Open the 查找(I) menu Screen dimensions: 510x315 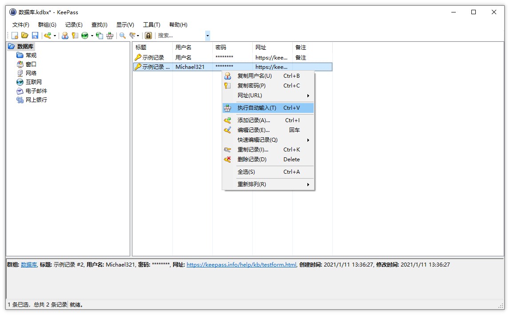click(x=99, y=25)
